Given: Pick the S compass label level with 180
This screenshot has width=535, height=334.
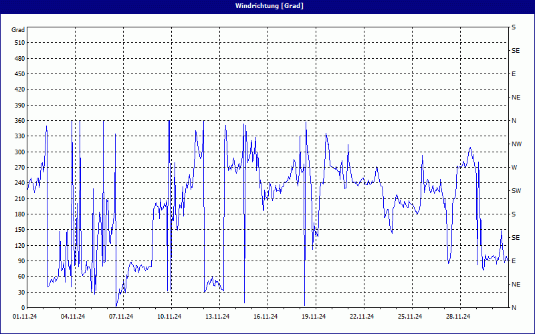Looking at the screenshot, I should (514, 214).
